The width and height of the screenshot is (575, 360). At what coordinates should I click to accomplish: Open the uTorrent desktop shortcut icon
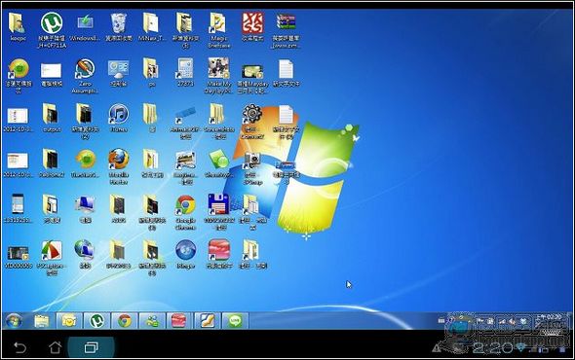52,23
